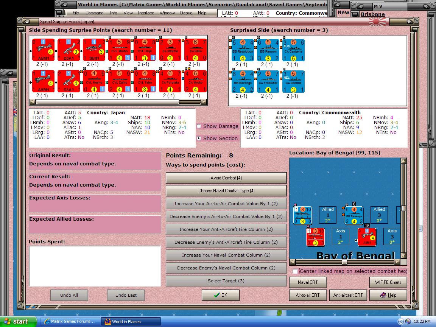The image size is (436, 327).
Task: Open the Naval CRT chart
Action: 308,282
